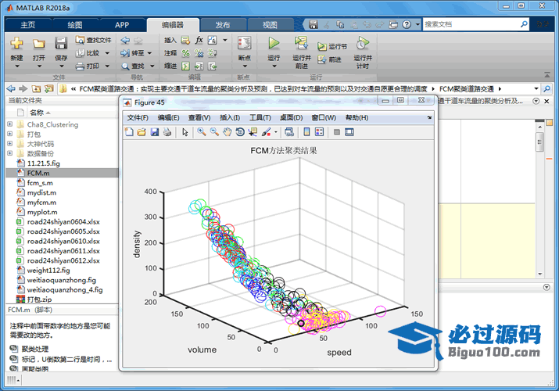Click the Run Section (运行节) button

point(332,46)
